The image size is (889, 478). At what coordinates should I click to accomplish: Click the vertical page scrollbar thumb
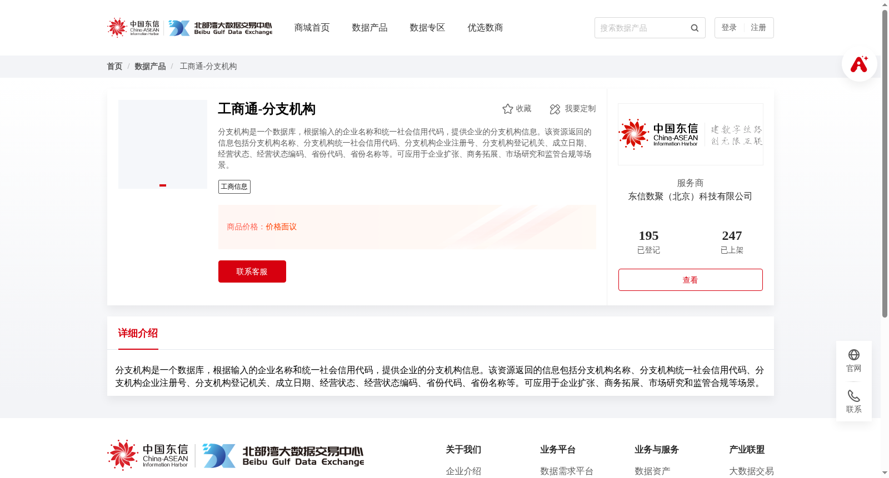[885, 163]
